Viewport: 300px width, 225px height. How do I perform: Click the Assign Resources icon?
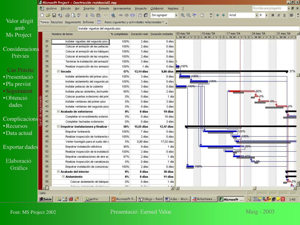pos(146,15)
